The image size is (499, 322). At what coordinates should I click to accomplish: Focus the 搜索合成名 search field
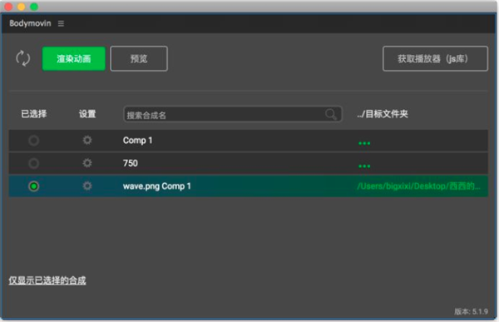pyautogui.click(x=233, y=114)
